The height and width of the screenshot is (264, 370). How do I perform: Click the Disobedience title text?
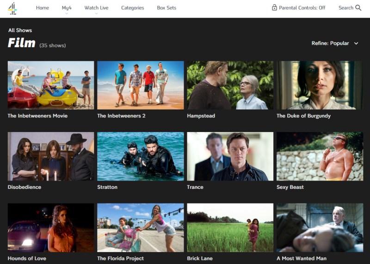[x=25, y=187]
